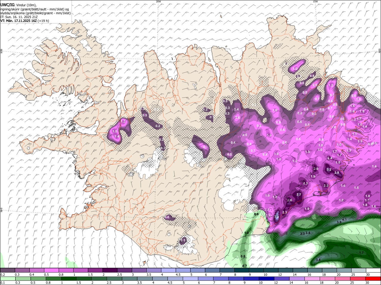Pick blue 8 swatch in lower rain legend
This screenshot has height=285, width=381.
[x=235, y=279]
